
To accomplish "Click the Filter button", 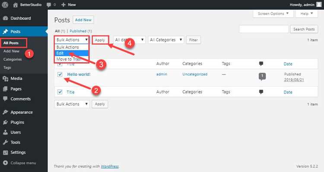I will (194, 40).
